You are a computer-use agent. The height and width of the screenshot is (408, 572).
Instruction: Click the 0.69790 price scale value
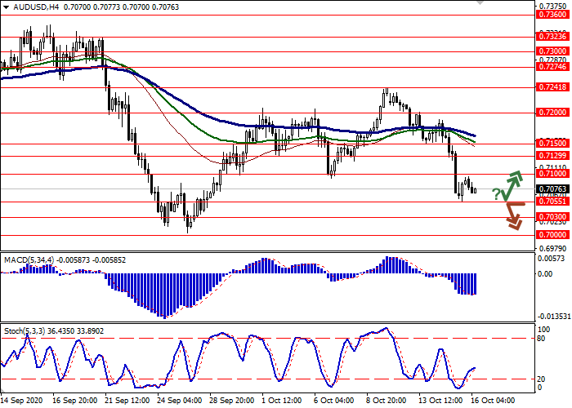[x=552, y=249]
